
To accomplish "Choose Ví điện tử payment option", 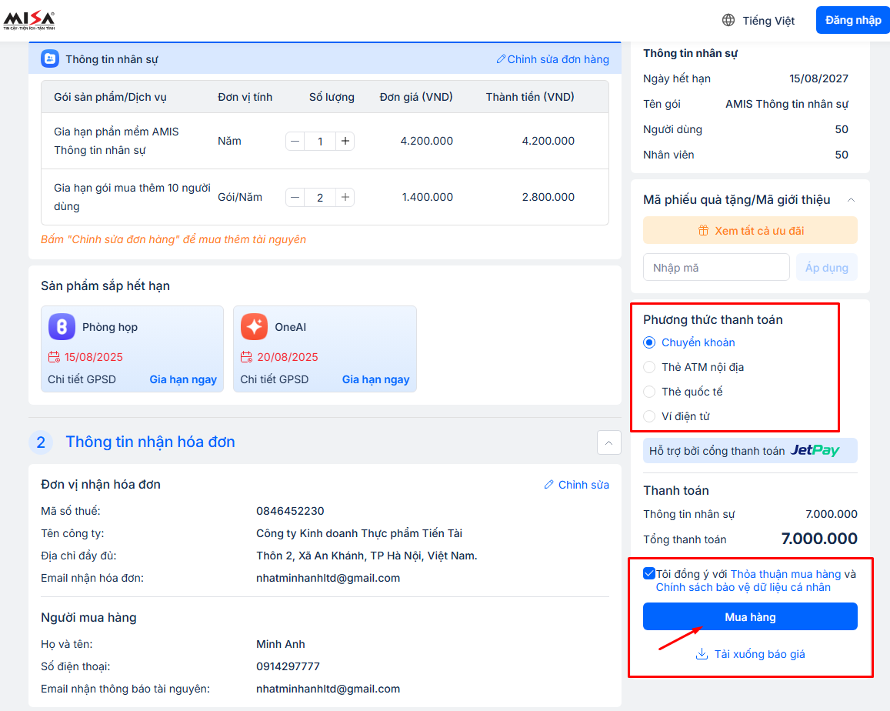I will pyautogui.click(x=649, y=416).
